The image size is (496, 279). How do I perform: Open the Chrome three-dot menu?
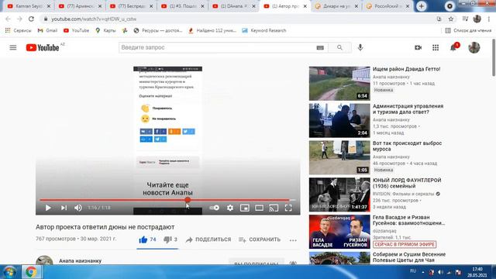tap(489, 19)
